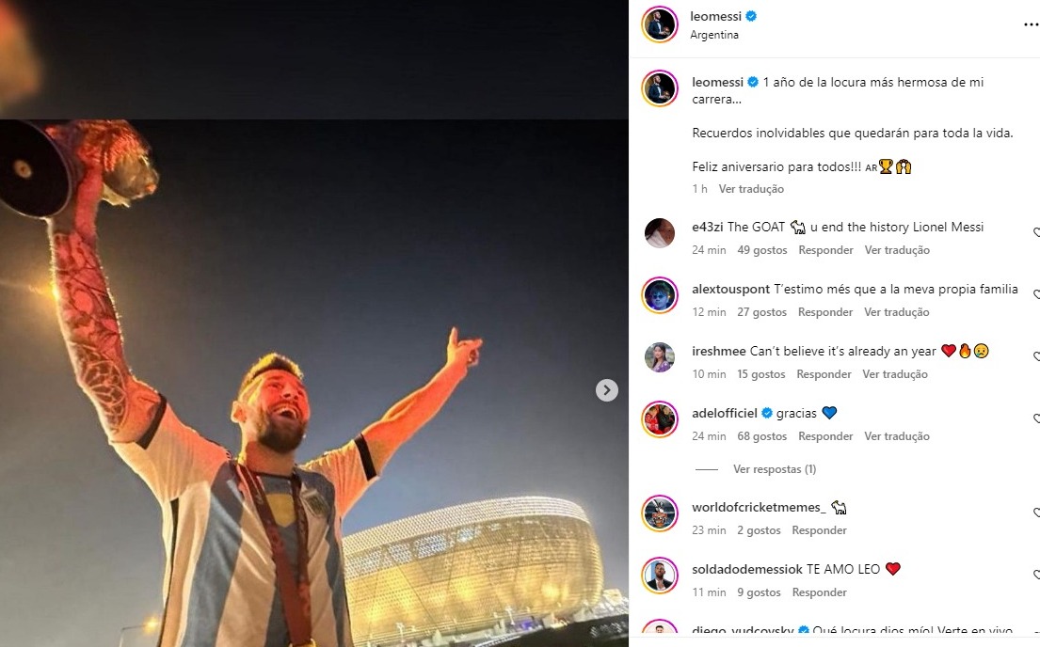Open soldadodemessiok profile avatar
1040x647 pixels.
pyautogui.click(x=659, y=576)
